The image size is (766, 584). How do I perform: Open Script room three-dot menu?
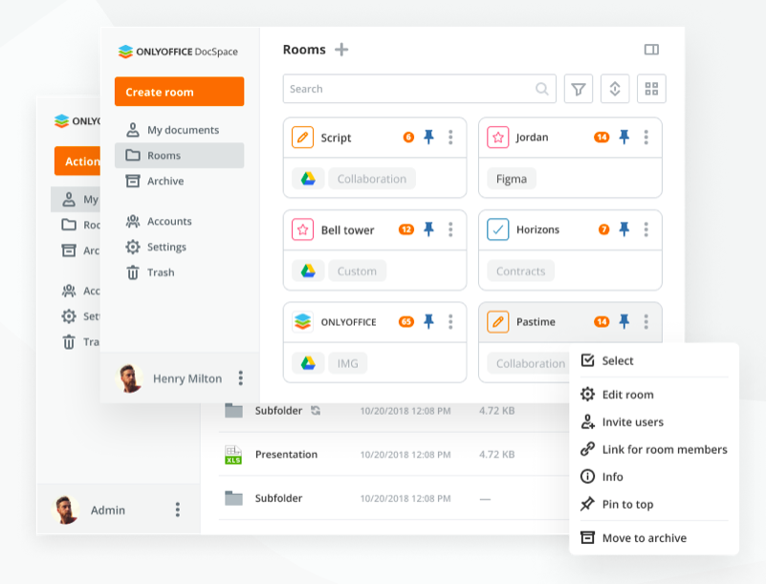450,138
